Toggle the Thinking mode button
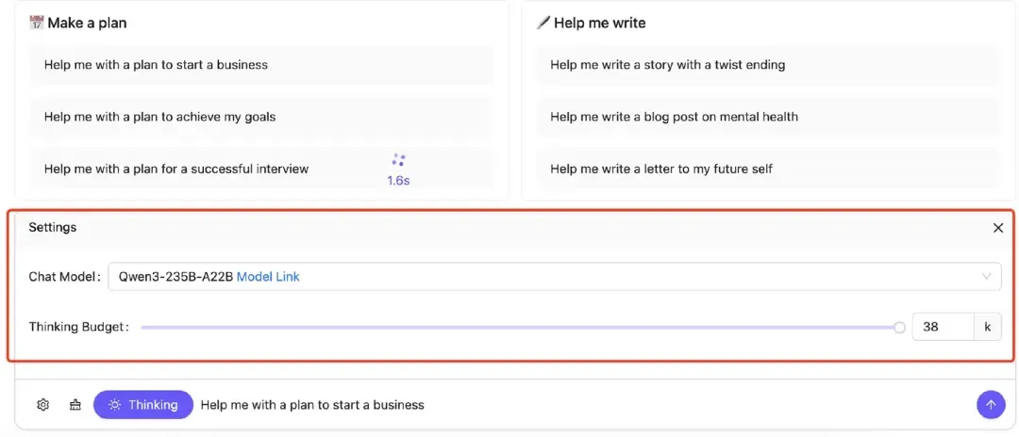 click(x=143, y=405)
